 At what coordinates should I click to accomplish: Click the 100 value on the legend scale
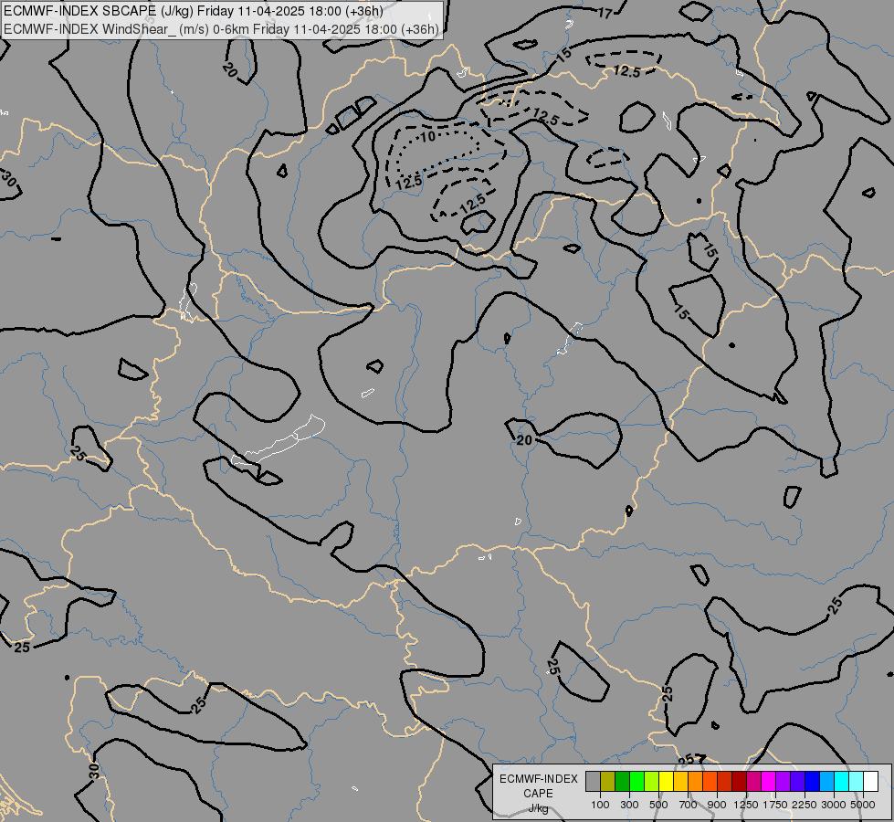pyautogui.click(x=600, y=805)
